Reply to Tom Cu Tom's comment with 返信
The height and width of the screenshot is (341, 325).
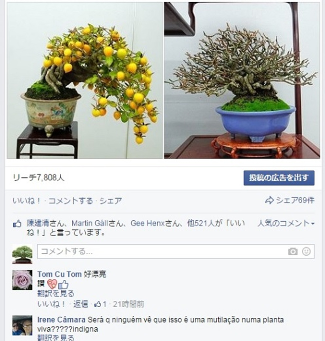point(81,304)
